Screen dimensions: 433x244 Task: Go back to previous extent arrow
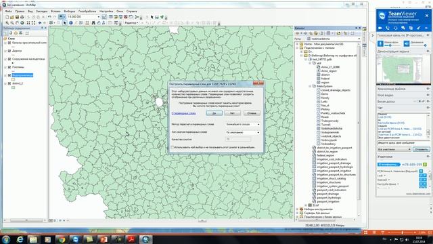pos(40,23)
